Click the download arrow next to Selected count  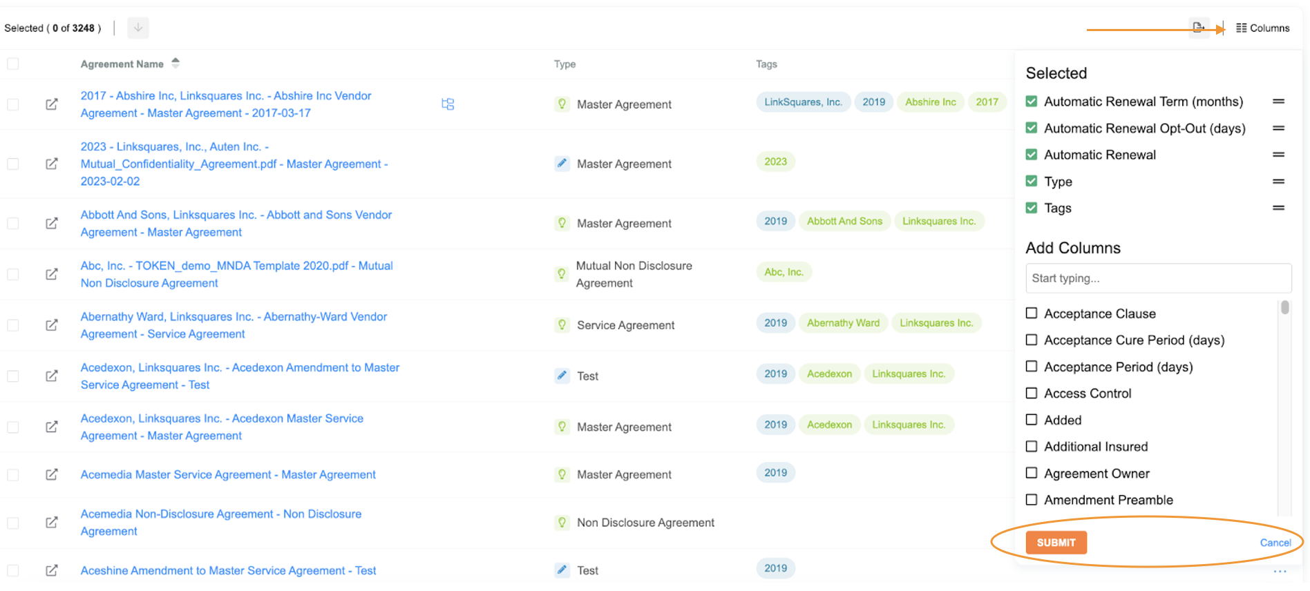pos(138,28)
